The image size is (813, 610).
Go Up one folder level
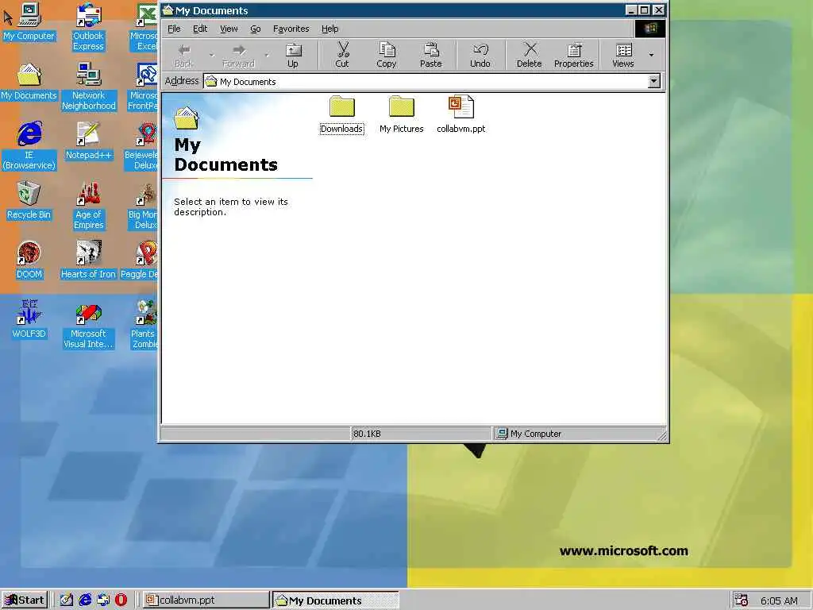point(293,55)
